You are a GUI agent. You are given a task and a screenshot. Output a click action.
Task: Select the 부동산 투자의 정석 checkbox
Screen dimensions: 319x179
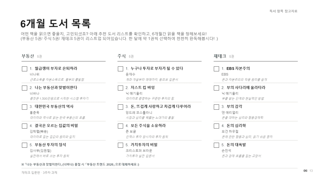pyautogui.click(x=24, y=145)
